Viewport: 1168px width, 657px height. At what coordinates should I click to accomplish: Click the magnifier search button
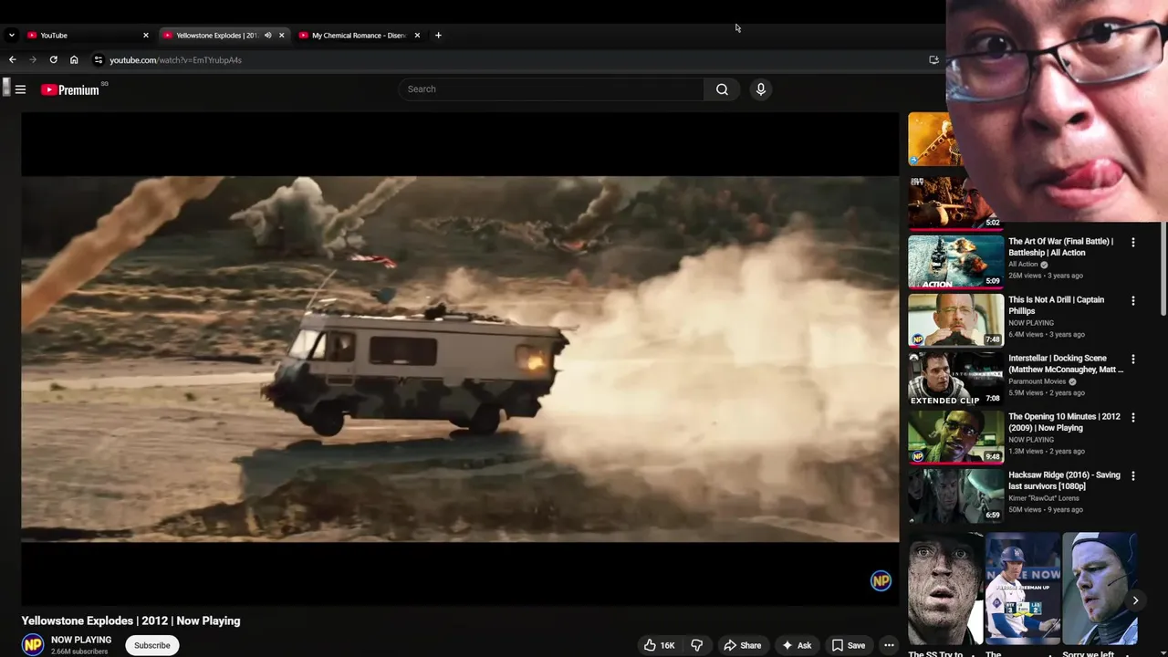click(722, 89)
